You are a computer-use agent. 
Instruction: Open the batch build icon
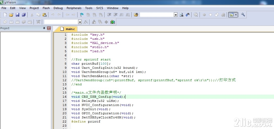tap(24, 22)
